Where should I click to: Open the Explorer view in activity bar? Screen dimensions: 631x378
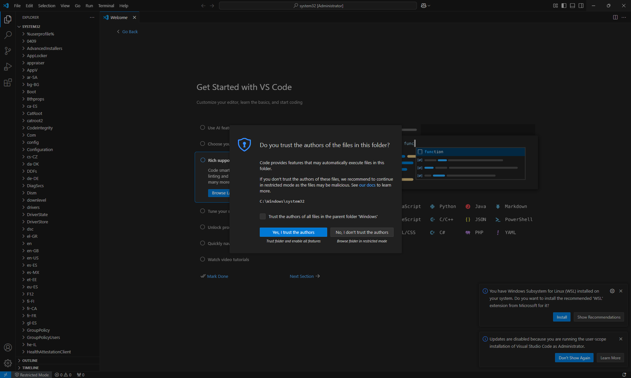8,19
